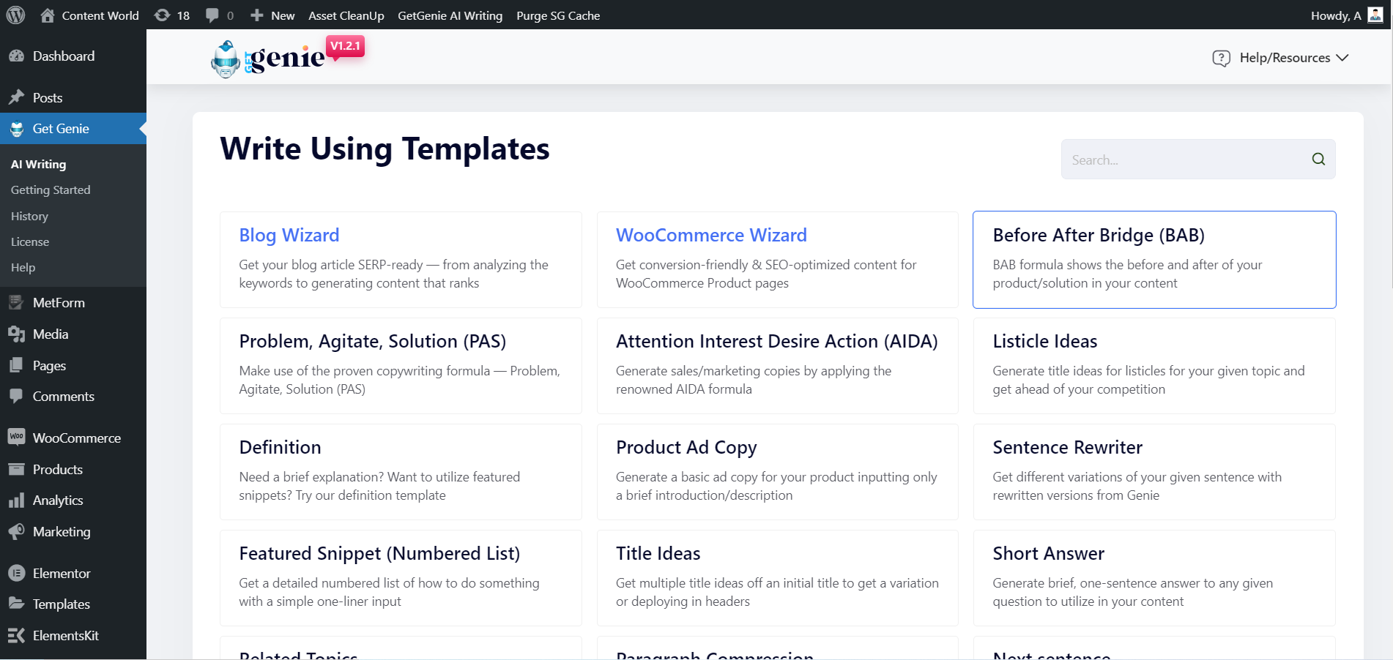Click the plus icon next to New
1393x660 pixels.
pos(256,15)
